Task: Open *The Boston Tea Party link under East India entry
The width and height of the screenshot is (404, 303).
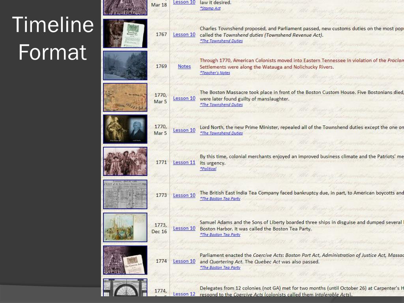Action: point(220,199)
